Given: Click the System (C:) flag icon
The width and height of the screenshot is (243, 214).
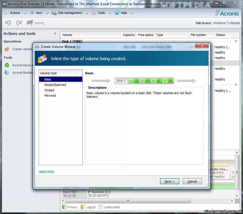Looking at the screenshot, I should click(89, 192).
